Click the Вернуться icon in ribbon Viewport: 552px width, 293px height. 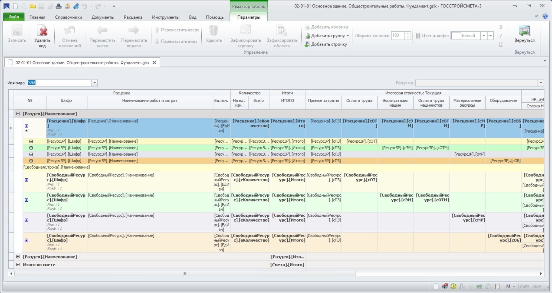(524, 31)
